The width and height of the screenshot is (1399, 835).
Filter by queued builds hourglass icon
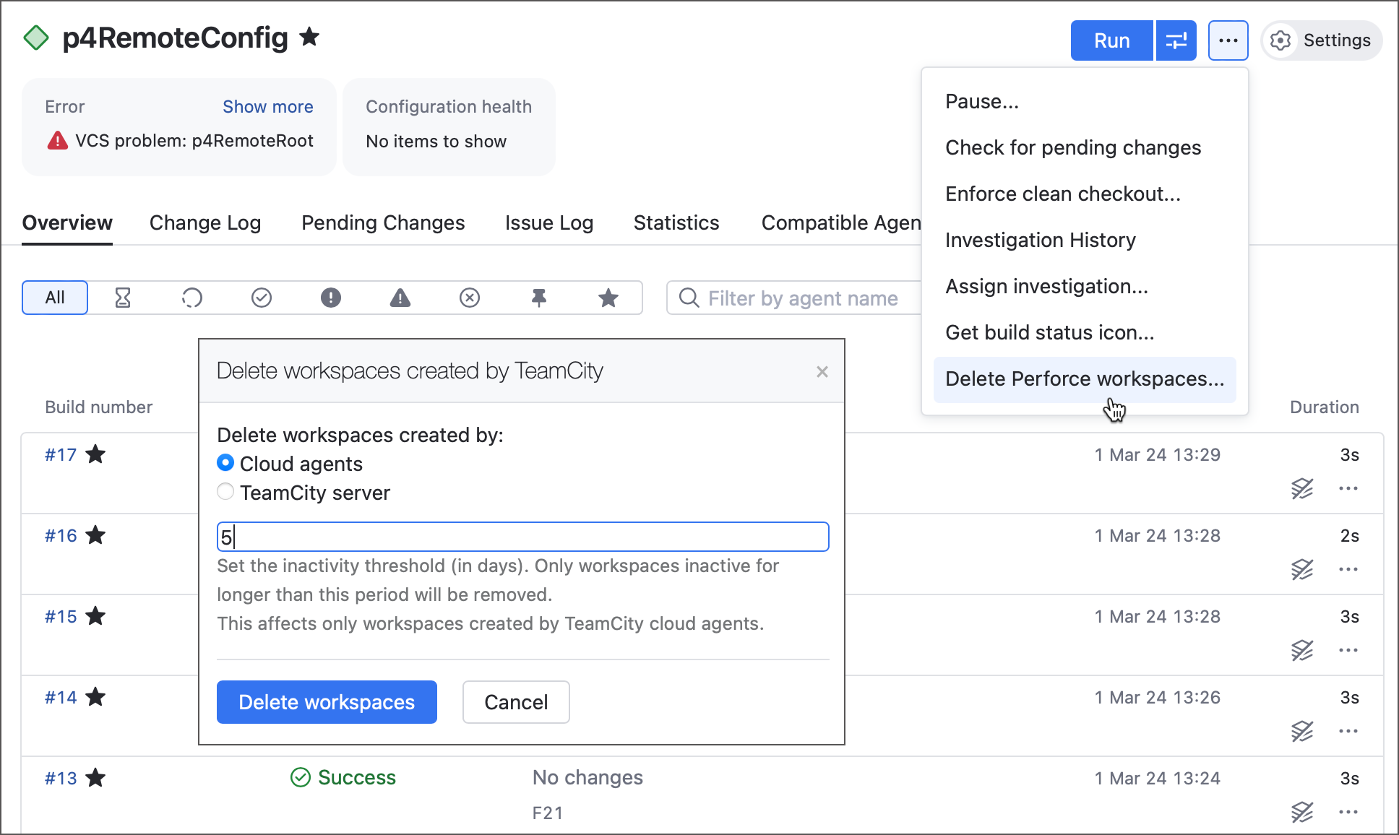pyautogui.click(x=123, y=298)
